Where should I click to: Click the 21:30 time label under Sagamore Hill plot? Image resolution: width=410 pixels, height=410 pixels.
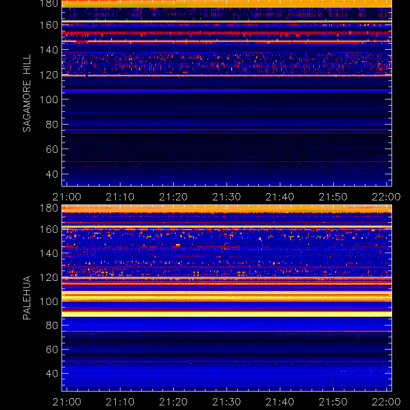(227, 197)
